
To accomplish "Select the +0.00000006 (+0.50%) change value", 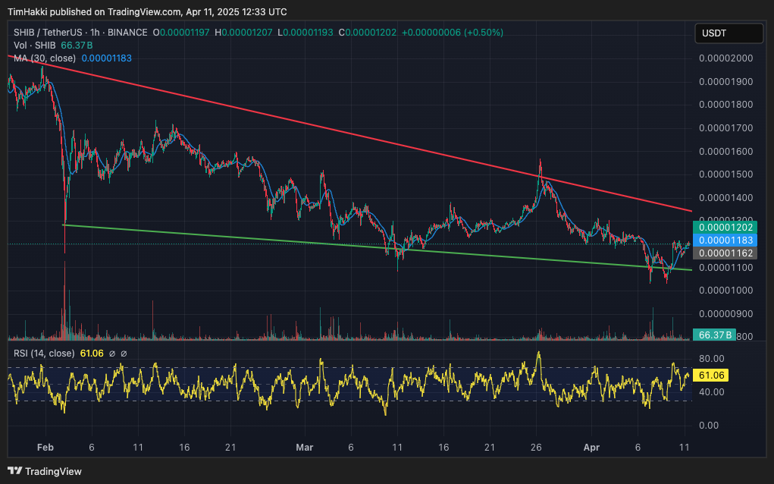I will click(x=453, y=33).
